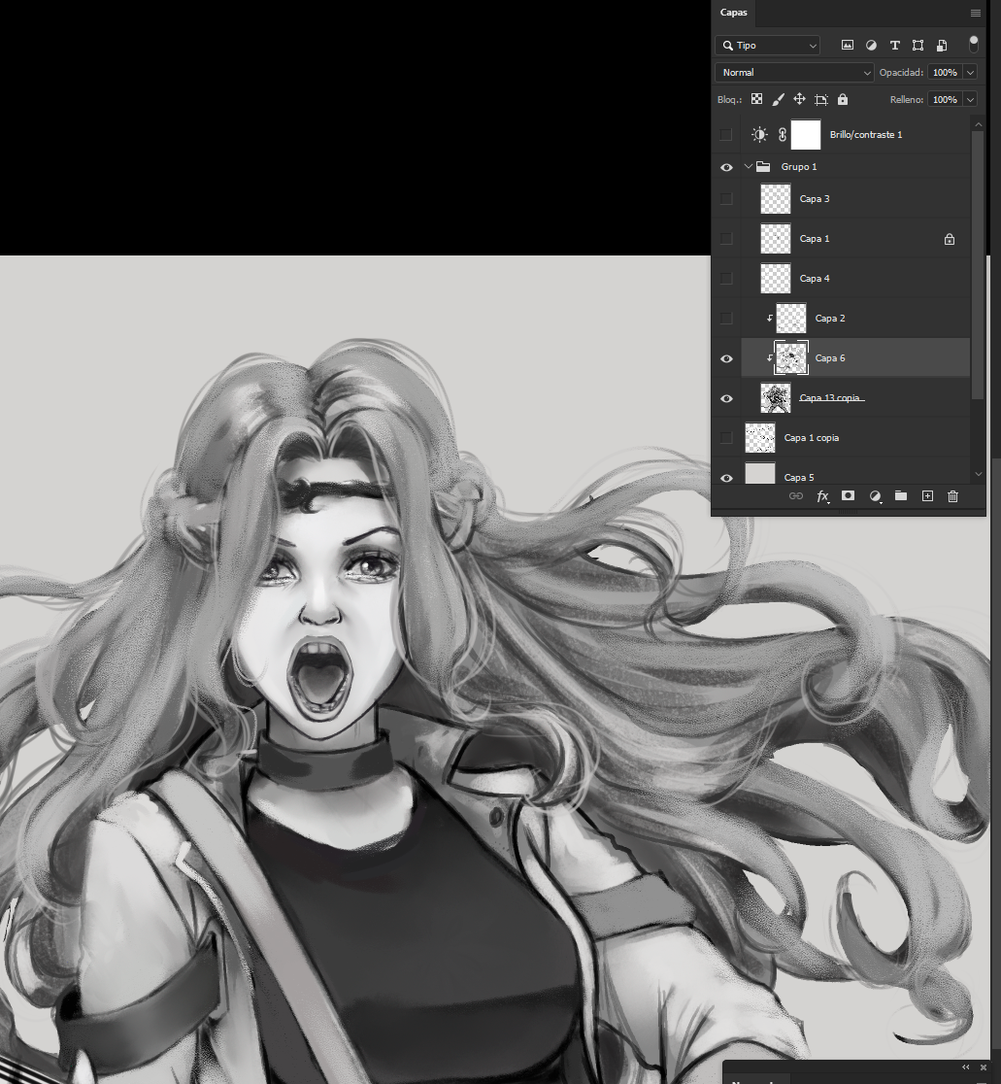Filter layers by shape layers icon
Viewport: 1001px width, 1084px height.
coord(918,45)
